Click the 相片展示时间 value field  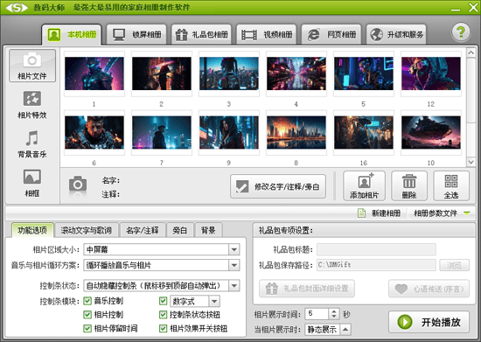click(x=317, y=314)
